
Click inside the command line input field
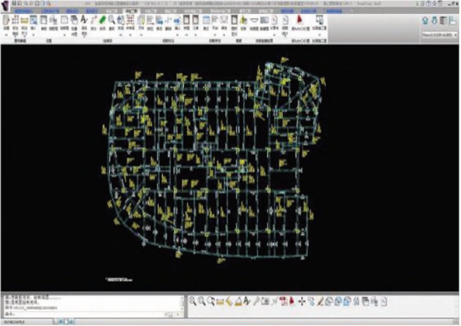[85, 314]
